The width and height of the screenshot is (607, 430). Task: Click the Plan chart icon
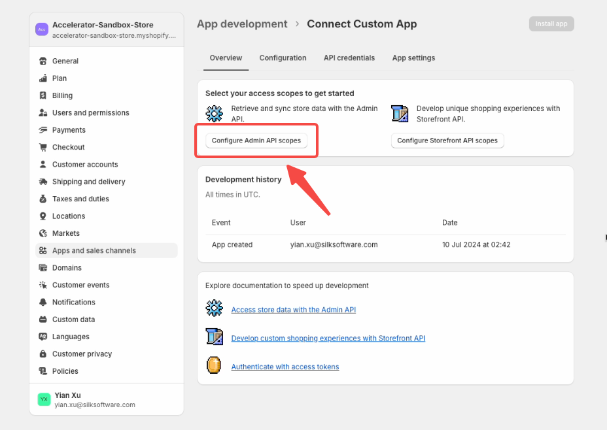pos(43,78)
